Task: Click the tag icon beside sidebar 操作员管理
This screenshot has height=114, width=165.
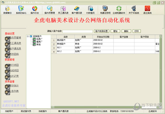Action: 7,39
